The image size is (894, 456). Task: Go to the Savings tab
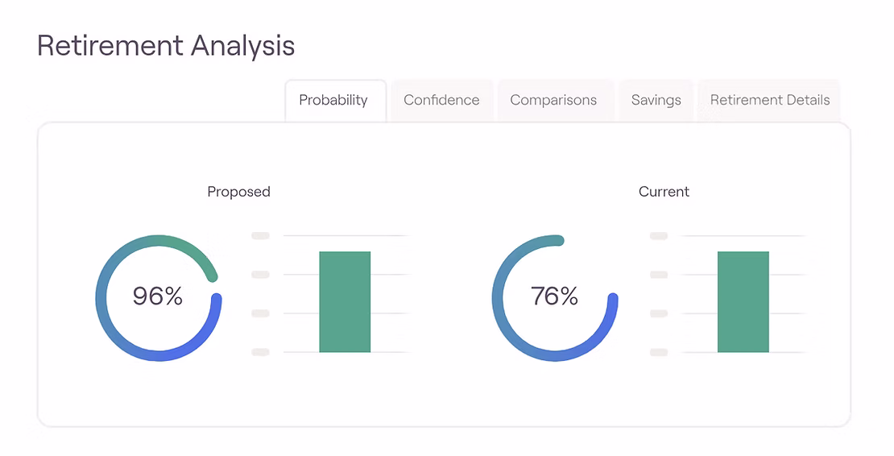click(656, 101)
